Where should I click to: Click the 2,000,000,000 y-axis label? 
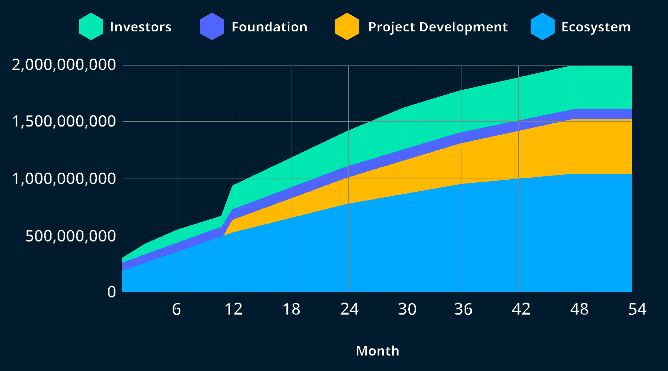pos(64,65)
